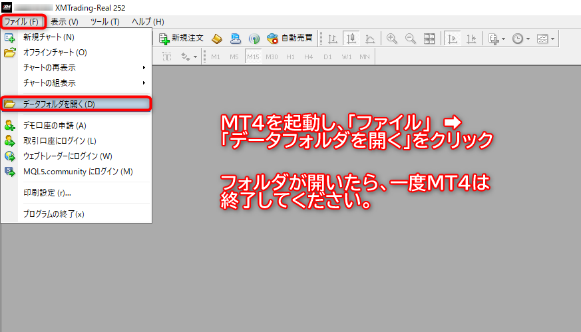The width and height of the screenshot is (581, 332).
Task: Zoom out the chart with magnifier minus
Action: (x=411, y=39)
